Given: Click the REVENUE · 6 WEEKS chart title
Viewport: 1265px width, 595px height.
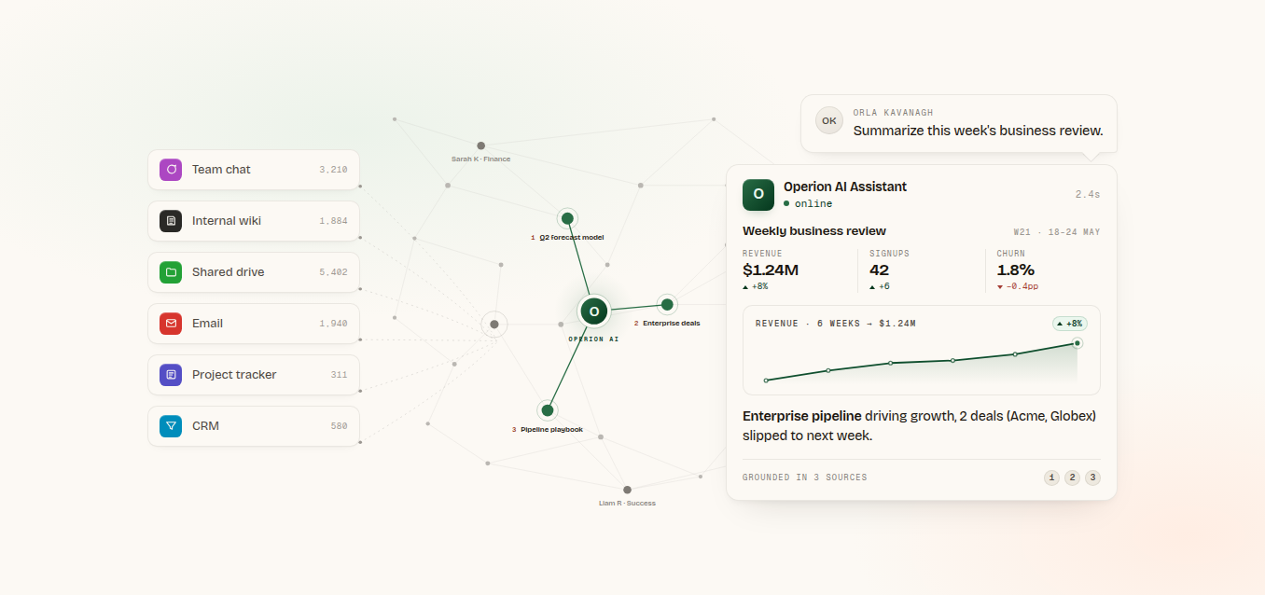Looking at the screenshot, I should (835, 324).
